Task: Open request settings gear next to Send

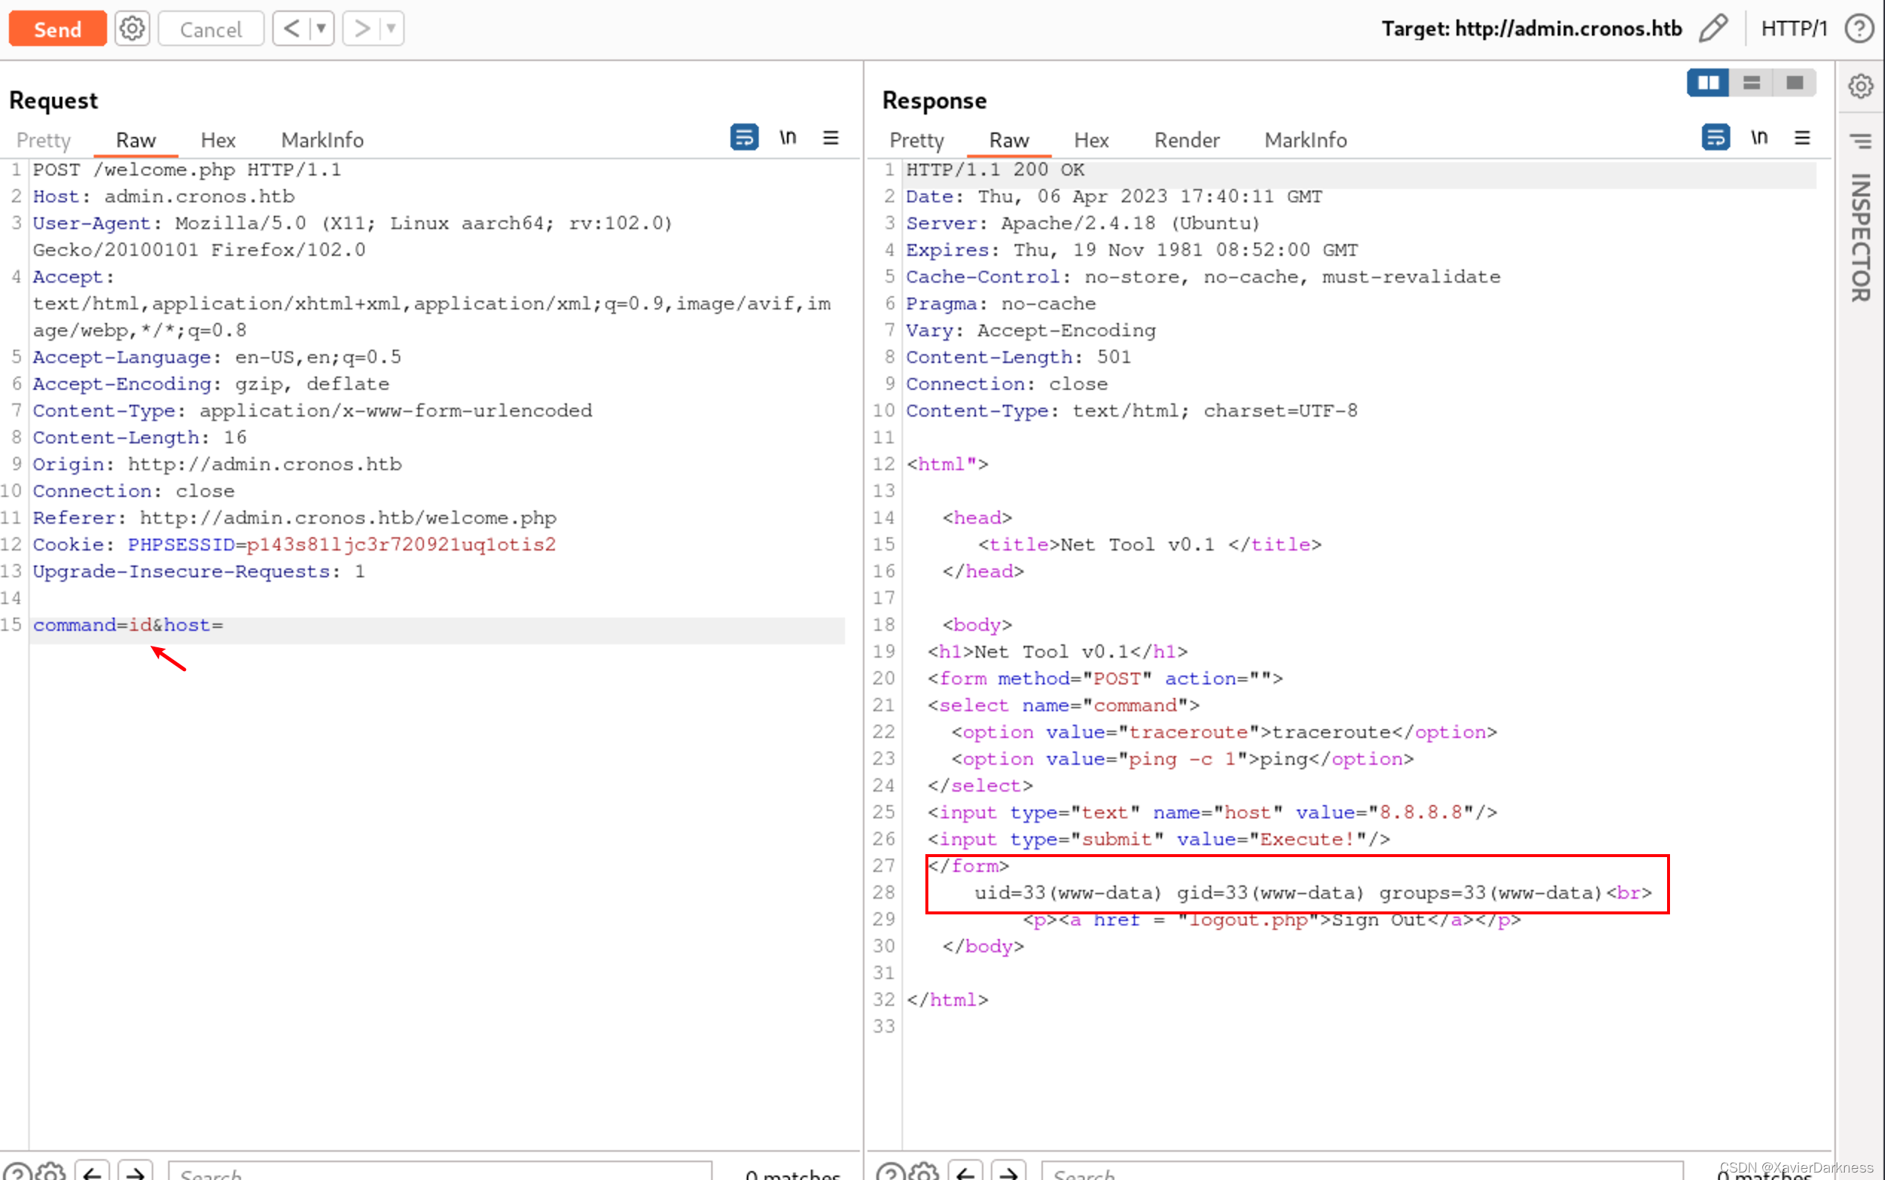Action: coord(132,29)
